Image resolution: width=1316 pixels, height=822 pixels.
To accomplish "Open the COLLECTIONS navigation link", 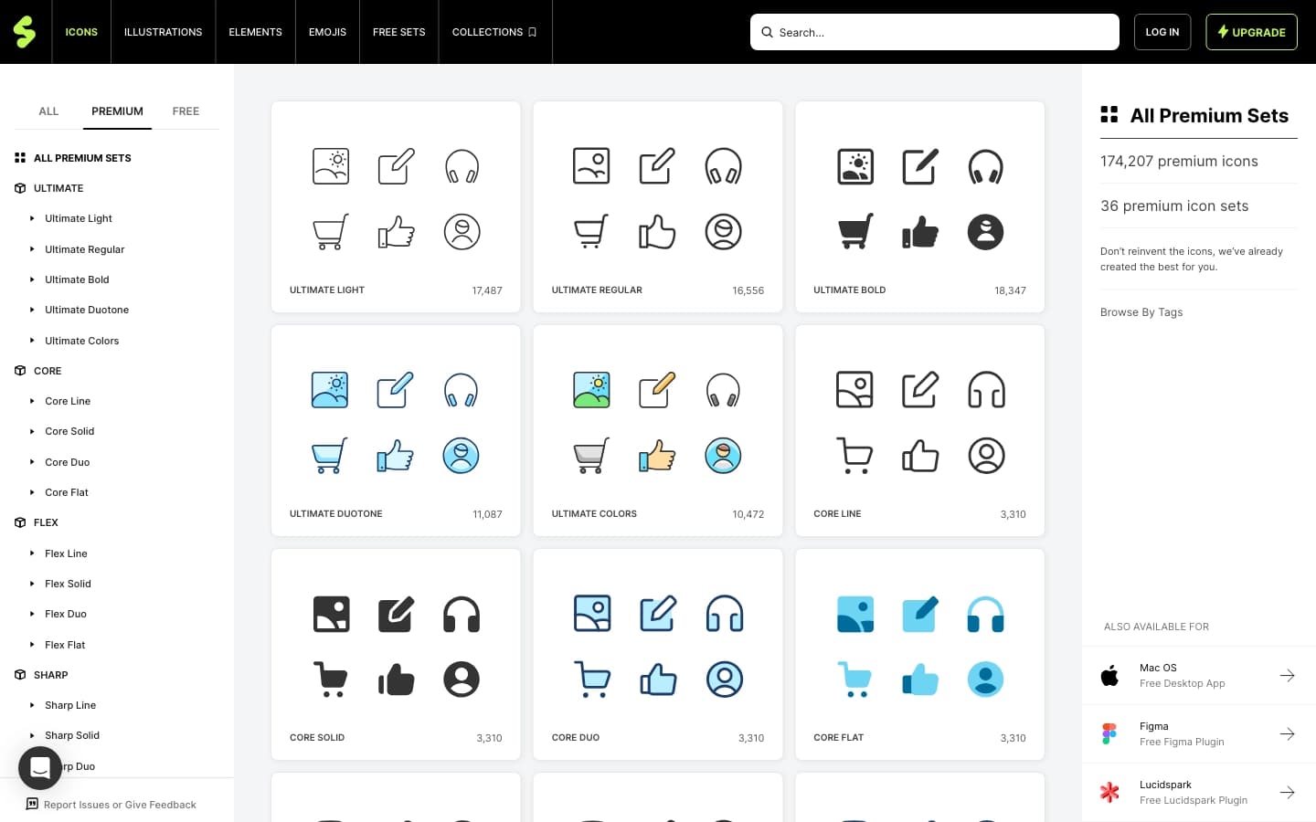I will [494, 32].
